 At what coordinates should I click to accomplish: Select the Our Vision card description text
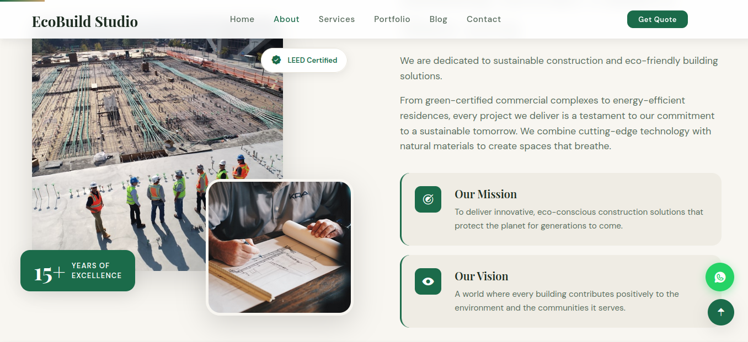pos(567,301)
